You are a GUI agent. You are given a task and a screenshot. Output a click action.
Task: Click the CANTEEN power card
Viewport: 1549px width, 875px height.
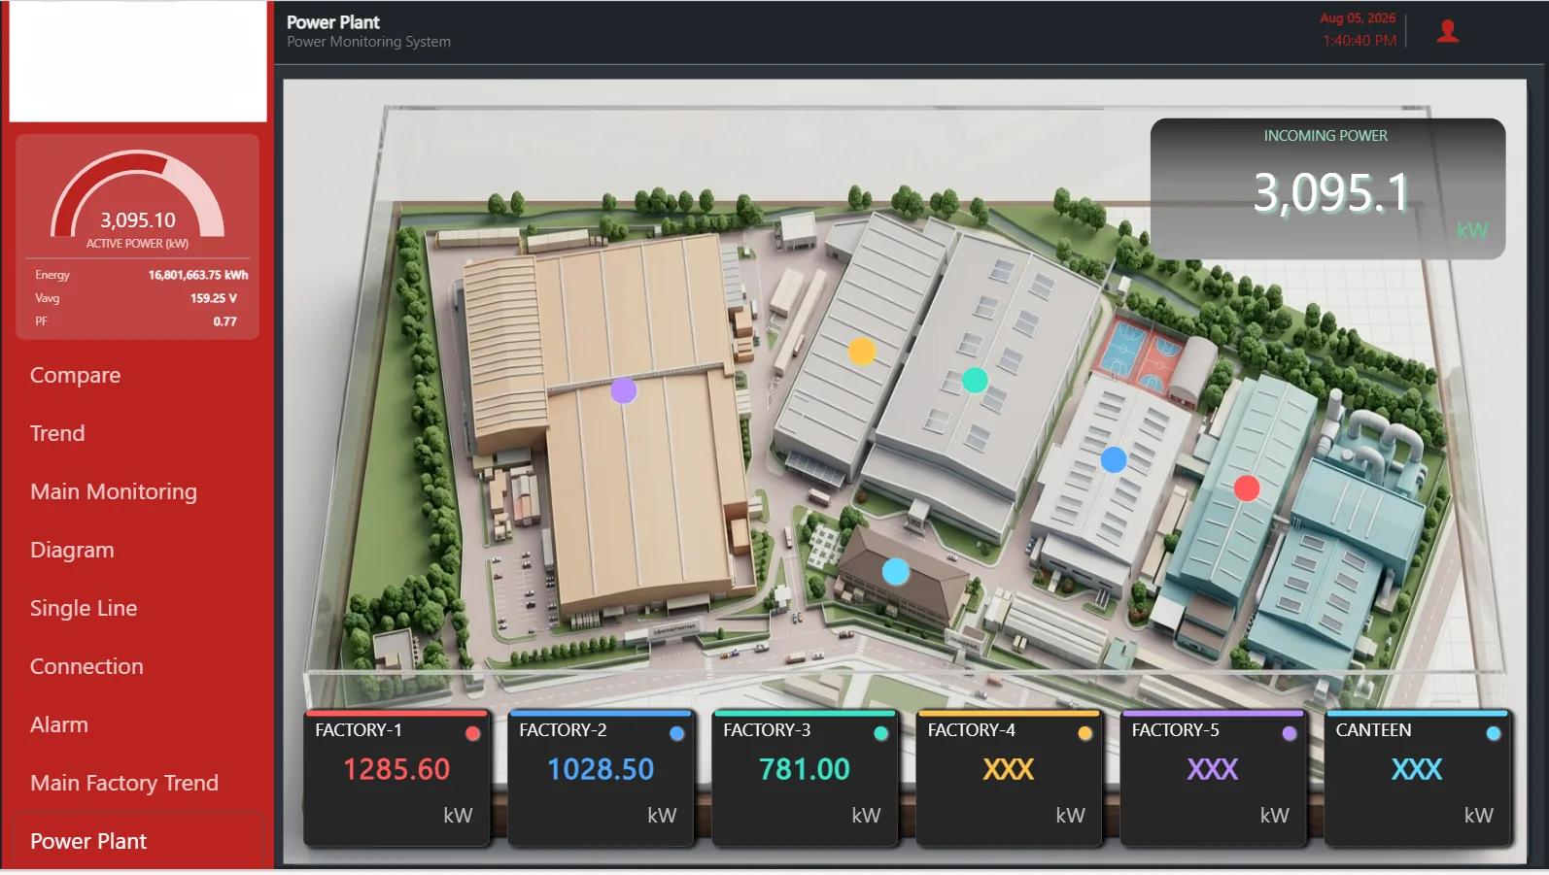1417,778
